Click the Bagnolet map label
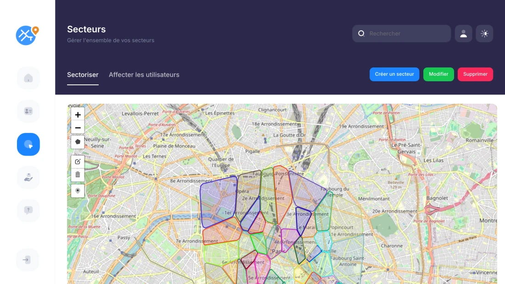505x284 pixels. [x=437, y=198]
